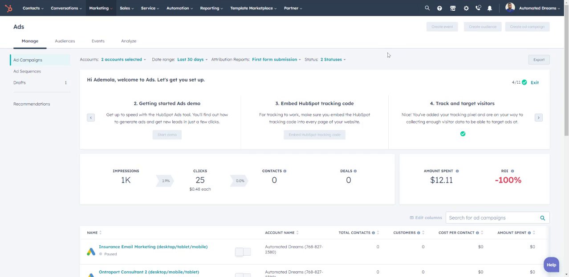This screenshot has height=277, width=569.
Task: Go to previous setup step arrow
Action: pos(91,118)
